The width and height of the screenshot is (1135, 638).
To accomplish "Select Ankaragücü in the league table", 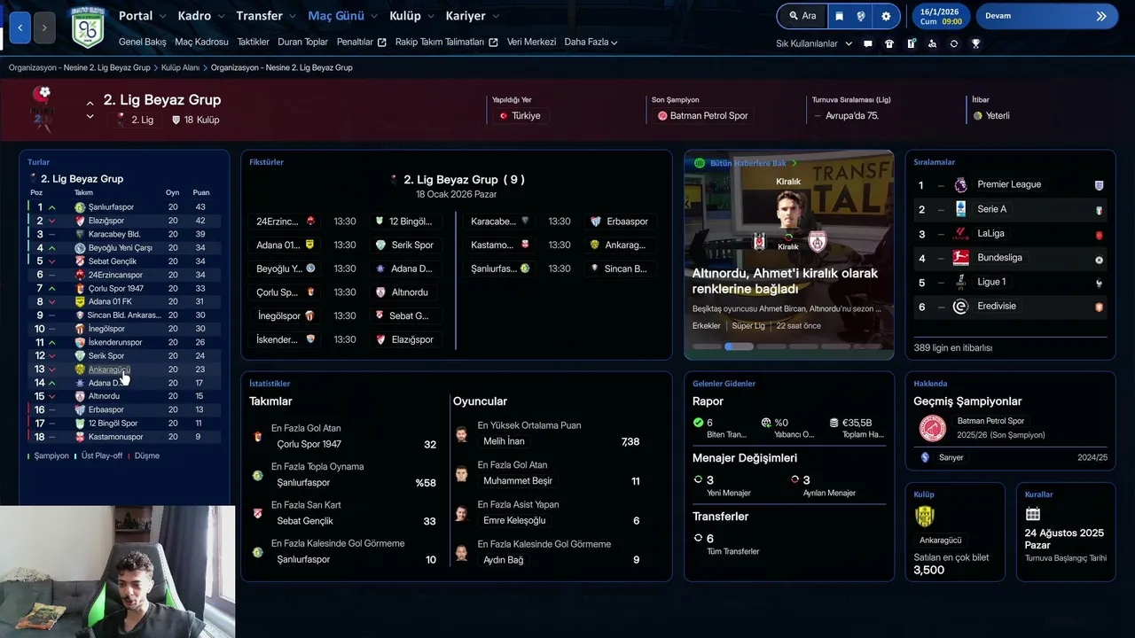I will (x=109, y=370).
